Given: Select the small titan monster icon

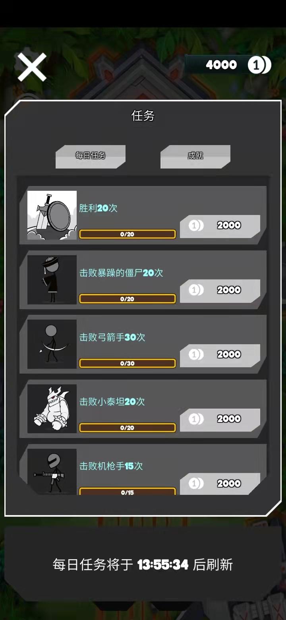Looking at the screenshot, I should pos(52,409).
